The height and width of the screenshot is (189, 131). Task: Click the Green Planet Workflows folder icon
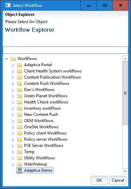[20, 96]
